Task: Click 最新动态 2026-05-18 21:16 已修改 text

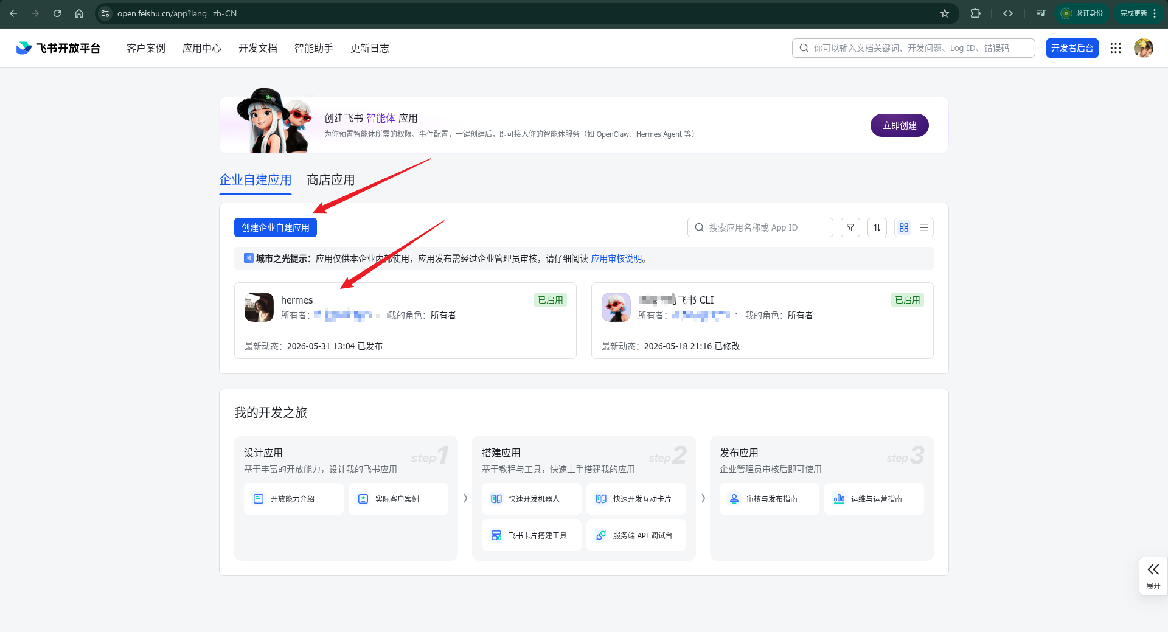Action: tap(670, 346)
